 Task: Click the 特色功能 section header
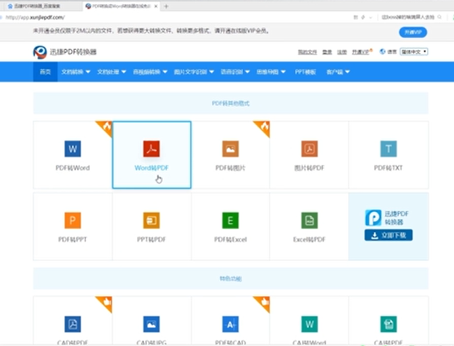(230, 278)
